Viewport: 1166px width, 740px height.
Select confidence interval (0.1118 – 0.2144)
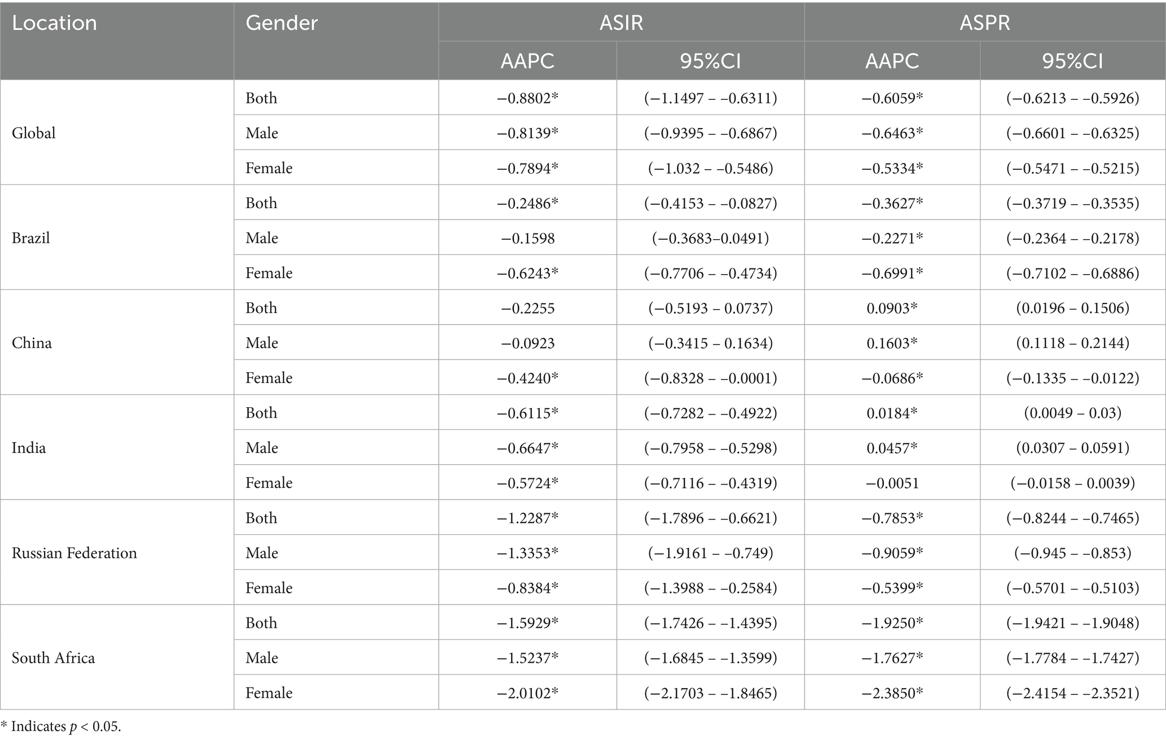point(1072,343)
